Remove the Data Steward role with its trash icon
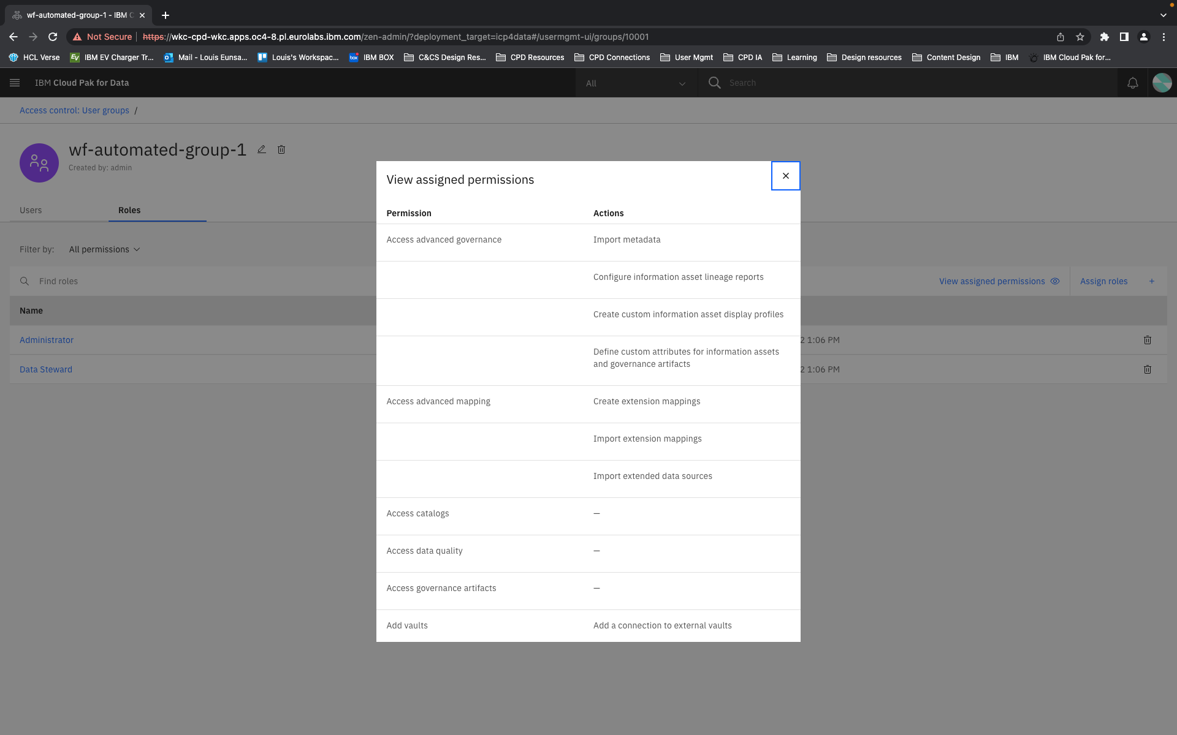Image resolution: width=1177 pixels, height=735 pixels. tap(1148, 369)
